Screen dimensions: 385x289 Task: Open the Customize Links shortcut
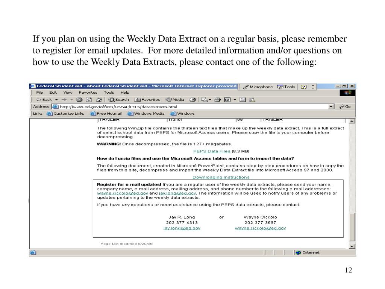[x=65, y=114]
